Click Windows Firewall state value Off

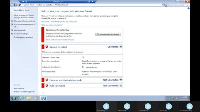coord(83,57)
